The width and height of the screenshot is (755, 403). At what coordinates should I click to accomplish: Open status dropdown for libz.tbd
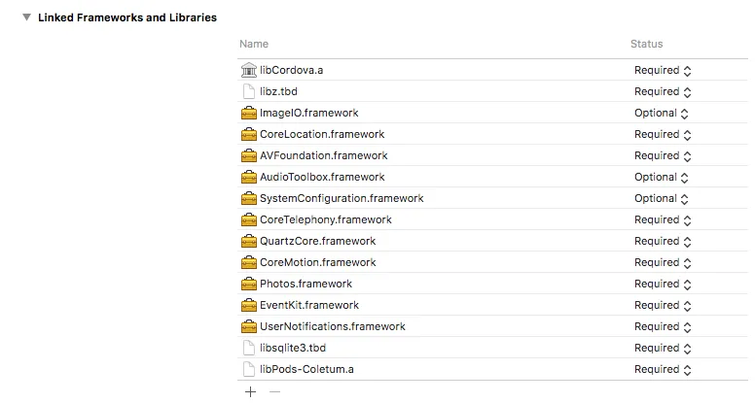coord(663,91)
